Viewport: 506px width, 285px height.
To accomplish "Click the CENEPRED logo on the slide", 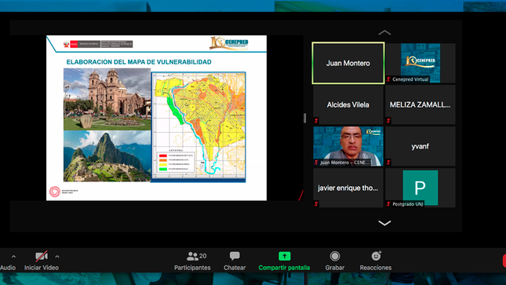I will point(229,43).
